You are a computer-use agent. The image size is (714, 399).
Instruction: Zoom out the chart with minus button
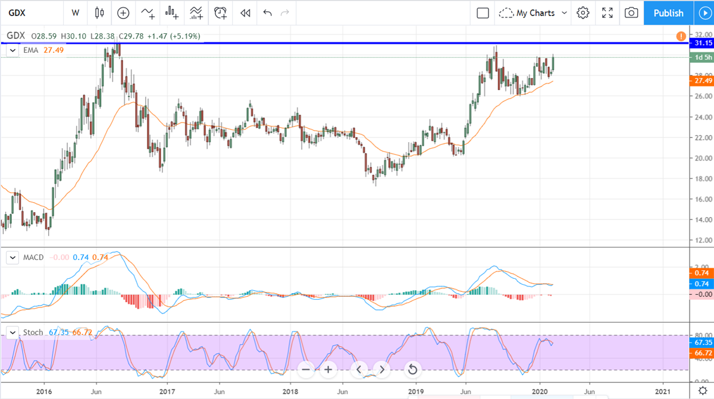point(306,370)
